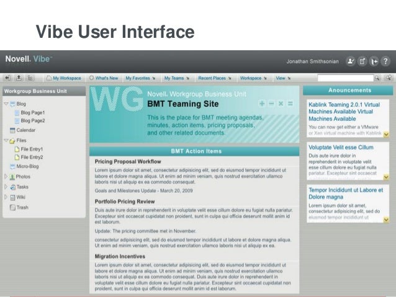Image resolution: width=396 pixels, height=297 pixels.
Task: Click Goals and Milestones Update text
Action: coord(144,191)
